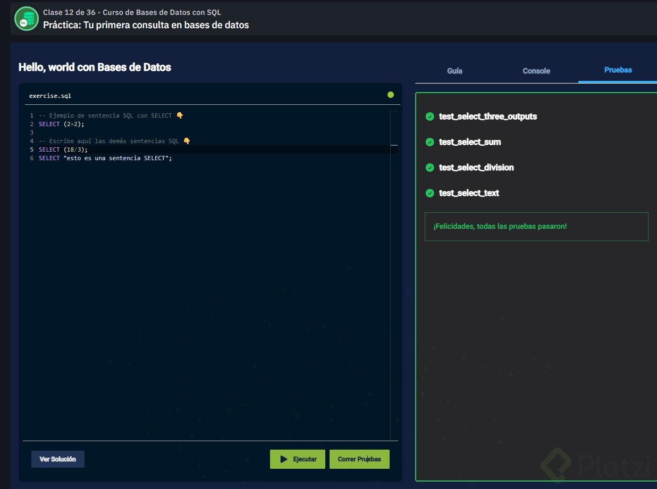The image size is (657, 489).
Task: Open the exercise.sql file tab
Action: [50, 96]
